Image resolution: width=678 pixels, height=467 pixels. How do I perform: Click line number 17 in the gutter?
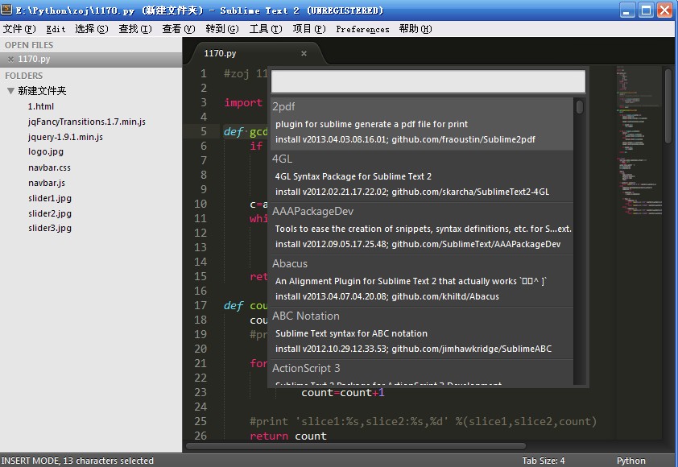201,305
